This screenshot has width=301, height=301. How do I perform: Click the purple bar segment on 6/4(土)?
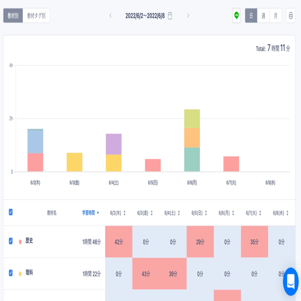click(x=114, y=144)
